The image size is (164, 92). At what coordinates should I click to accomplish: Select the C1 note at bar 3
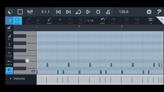(79, 72)
